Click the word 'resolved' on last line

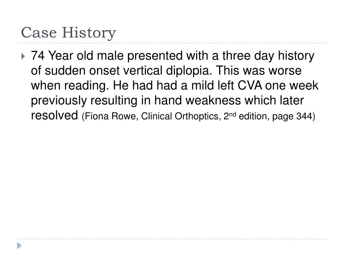tap(55, 115)
